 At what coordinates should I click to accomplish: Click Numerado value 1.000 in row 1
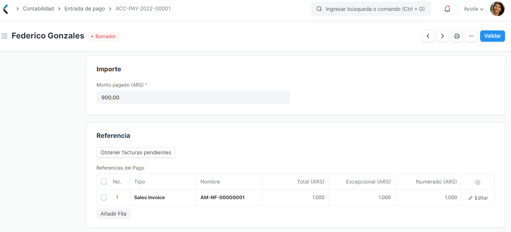pyautogui.click(x=451, y=198)
